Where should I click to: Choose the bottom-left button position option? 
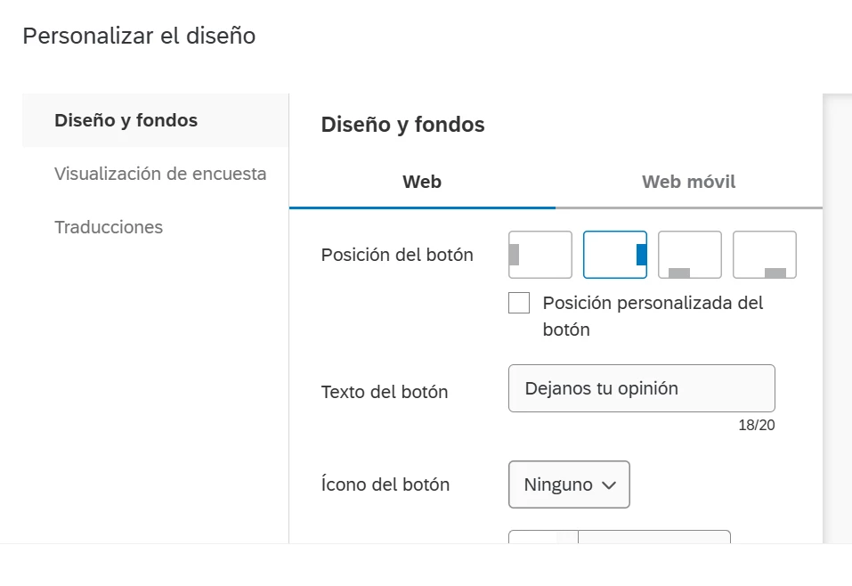(690, 255)
